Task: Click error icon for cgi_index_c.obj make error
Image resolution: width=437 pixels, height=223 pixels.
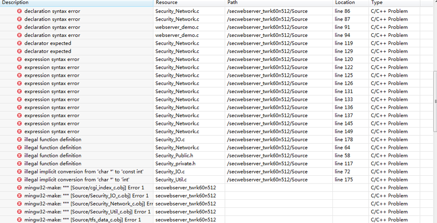Action: (19, 188)
